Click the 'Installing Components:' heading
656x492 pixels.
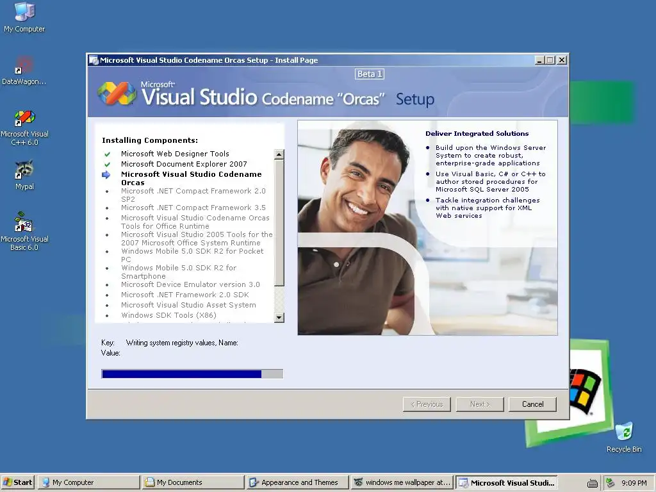point(150,140)
